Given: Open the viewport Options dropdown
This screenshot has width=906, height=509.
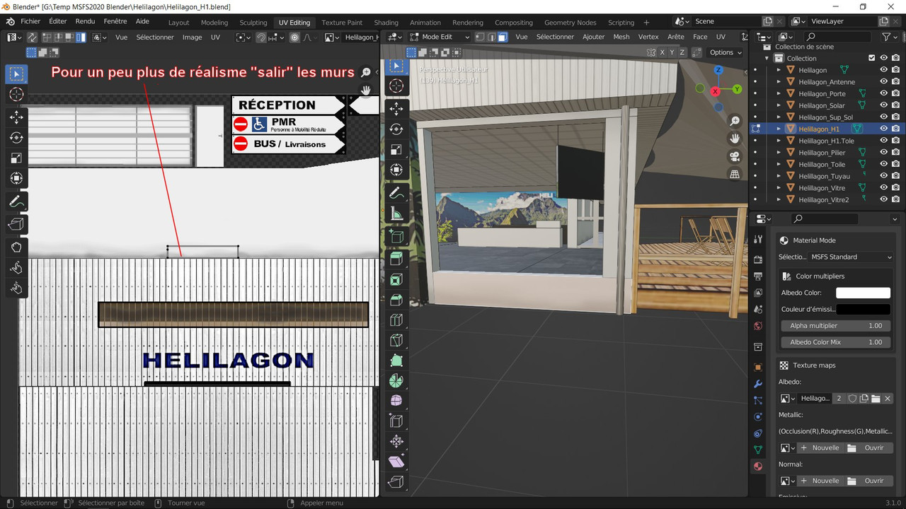Looking at the screenshot, I should click(x=726, y=52).
